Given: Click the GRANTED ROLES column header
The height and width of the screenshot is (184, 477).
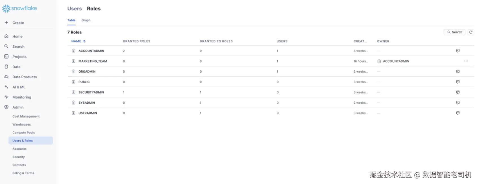Looking at the screenshot, I should [x=136, y=41].
